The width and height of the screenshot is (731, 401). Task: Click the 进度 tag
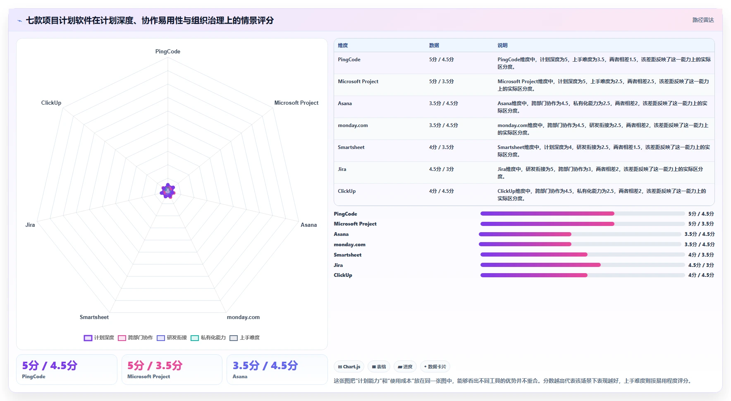405,367
